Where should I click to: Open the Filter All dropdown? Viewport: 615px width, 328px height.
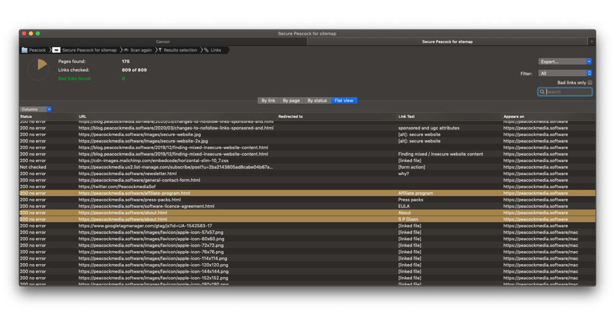coord(565,73)
